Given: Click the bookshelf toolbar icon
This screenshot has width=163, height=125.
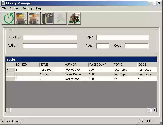Looking at the screenshot, I should click(x=47, y=18).
